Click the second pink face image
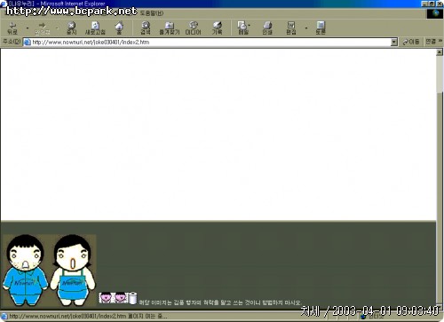Screen dimensions: 444x322 pos(121,297)
